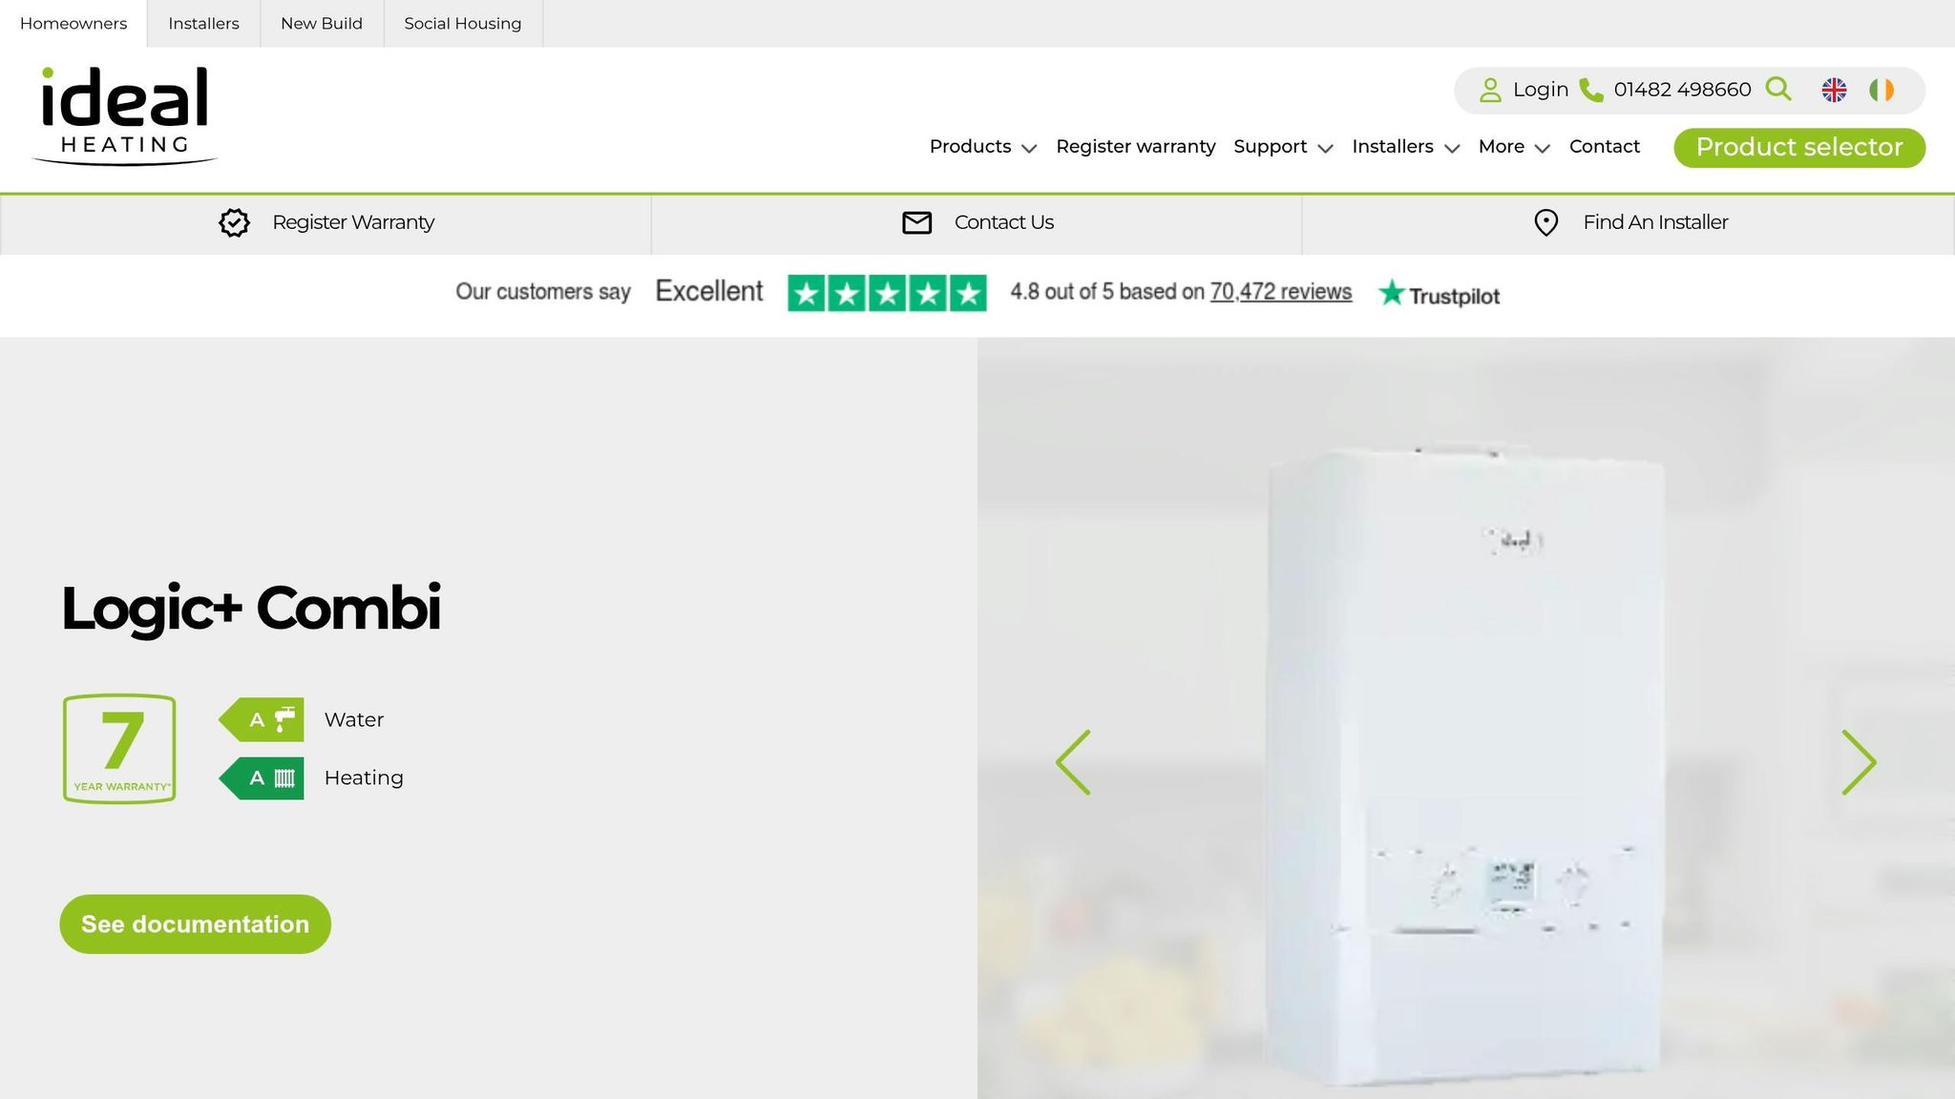Show the previous carousel slide arrow
This screenshot has height=1099, width=1955.
(x=1073, y=762)
